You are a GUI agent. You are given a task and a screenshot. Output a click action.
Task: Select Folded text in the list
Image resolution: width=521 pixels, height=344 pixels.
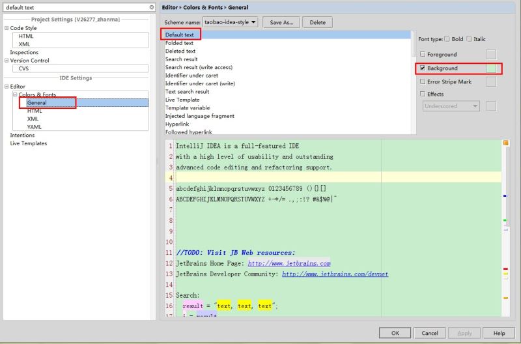point(179,43)
